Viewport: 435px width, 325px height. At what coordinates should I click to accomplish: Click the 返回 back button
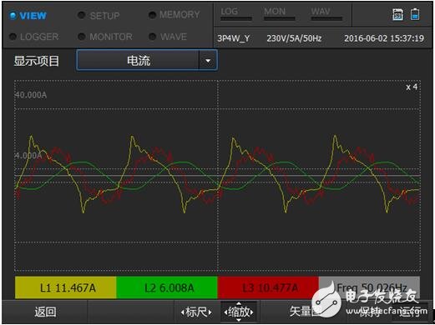45,312
